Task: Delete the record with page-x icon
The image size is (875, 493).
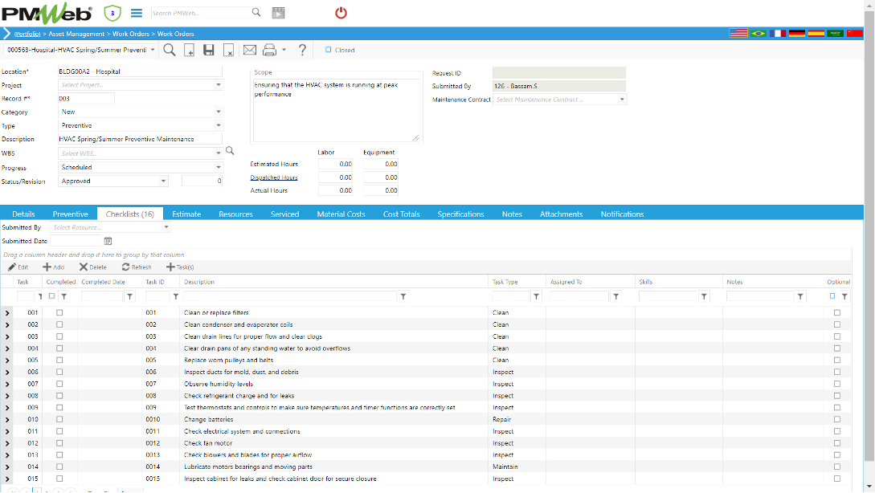Action: coord(228,51)
